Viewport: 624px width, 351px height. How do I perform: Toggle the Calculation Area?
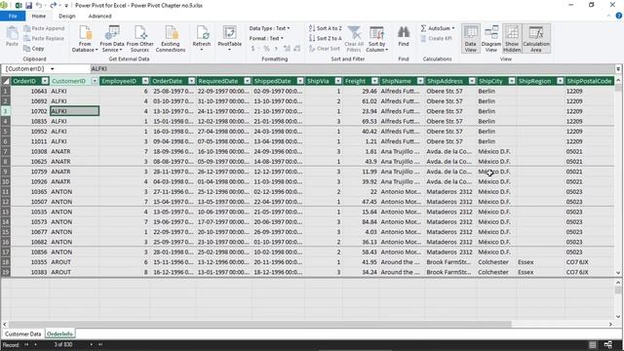point(536,39)
